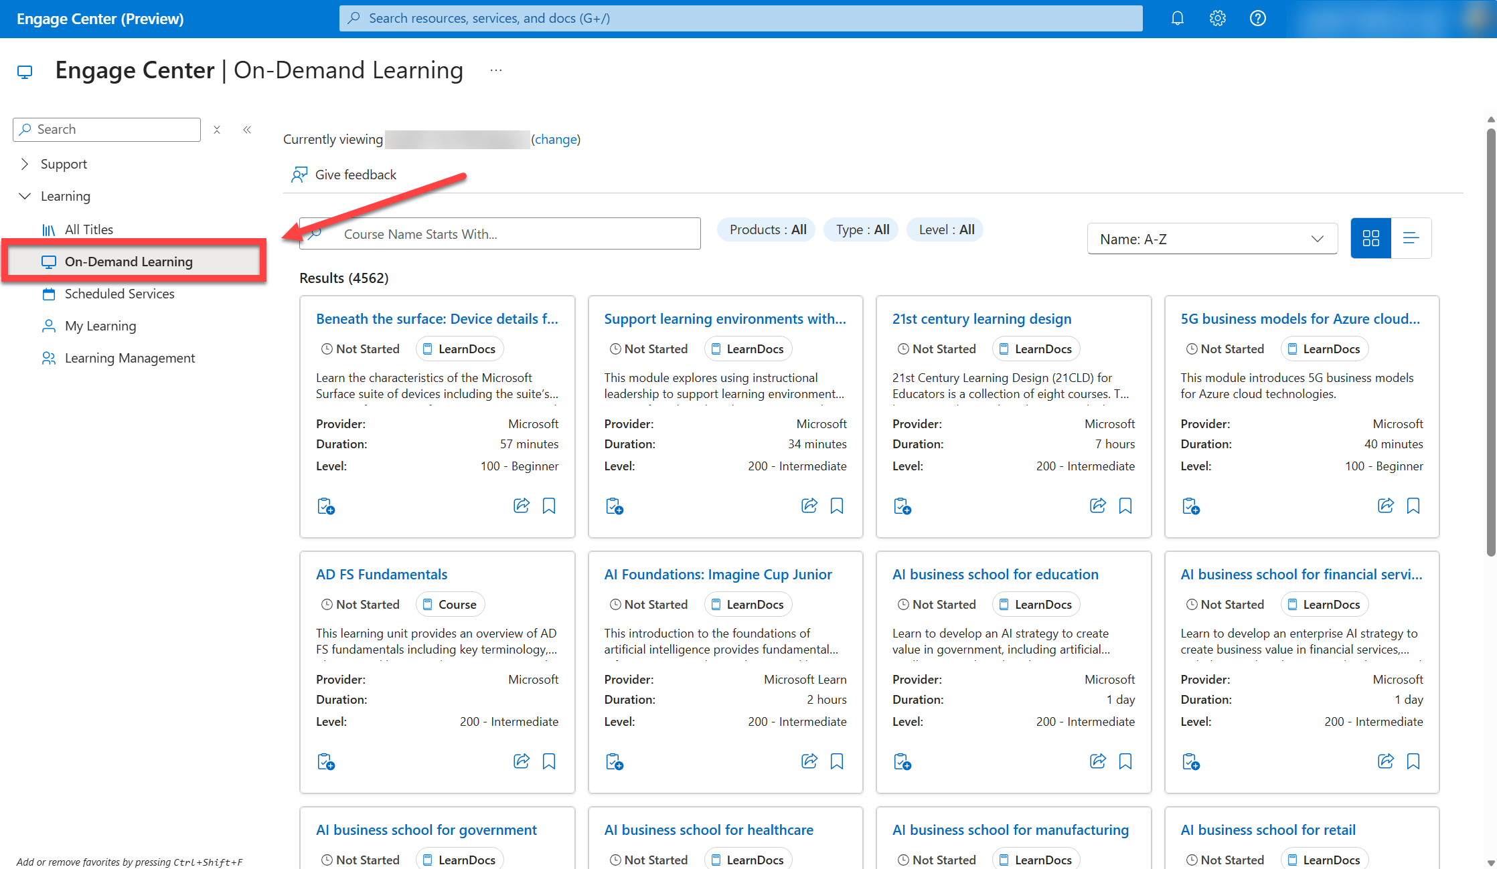This screenshot has height=869, width=1497.
Task: Open the help menu
Action: 1258,18
